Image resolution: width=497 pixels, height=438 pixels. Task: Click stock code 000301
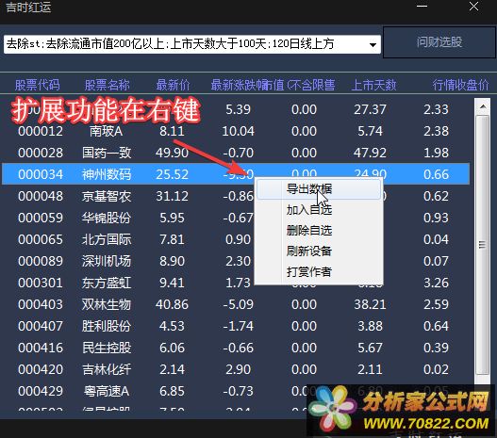41,283
